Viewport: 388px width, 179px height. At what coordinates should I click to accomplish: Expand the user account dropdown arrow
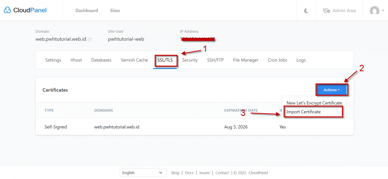[x=383, y=10]
